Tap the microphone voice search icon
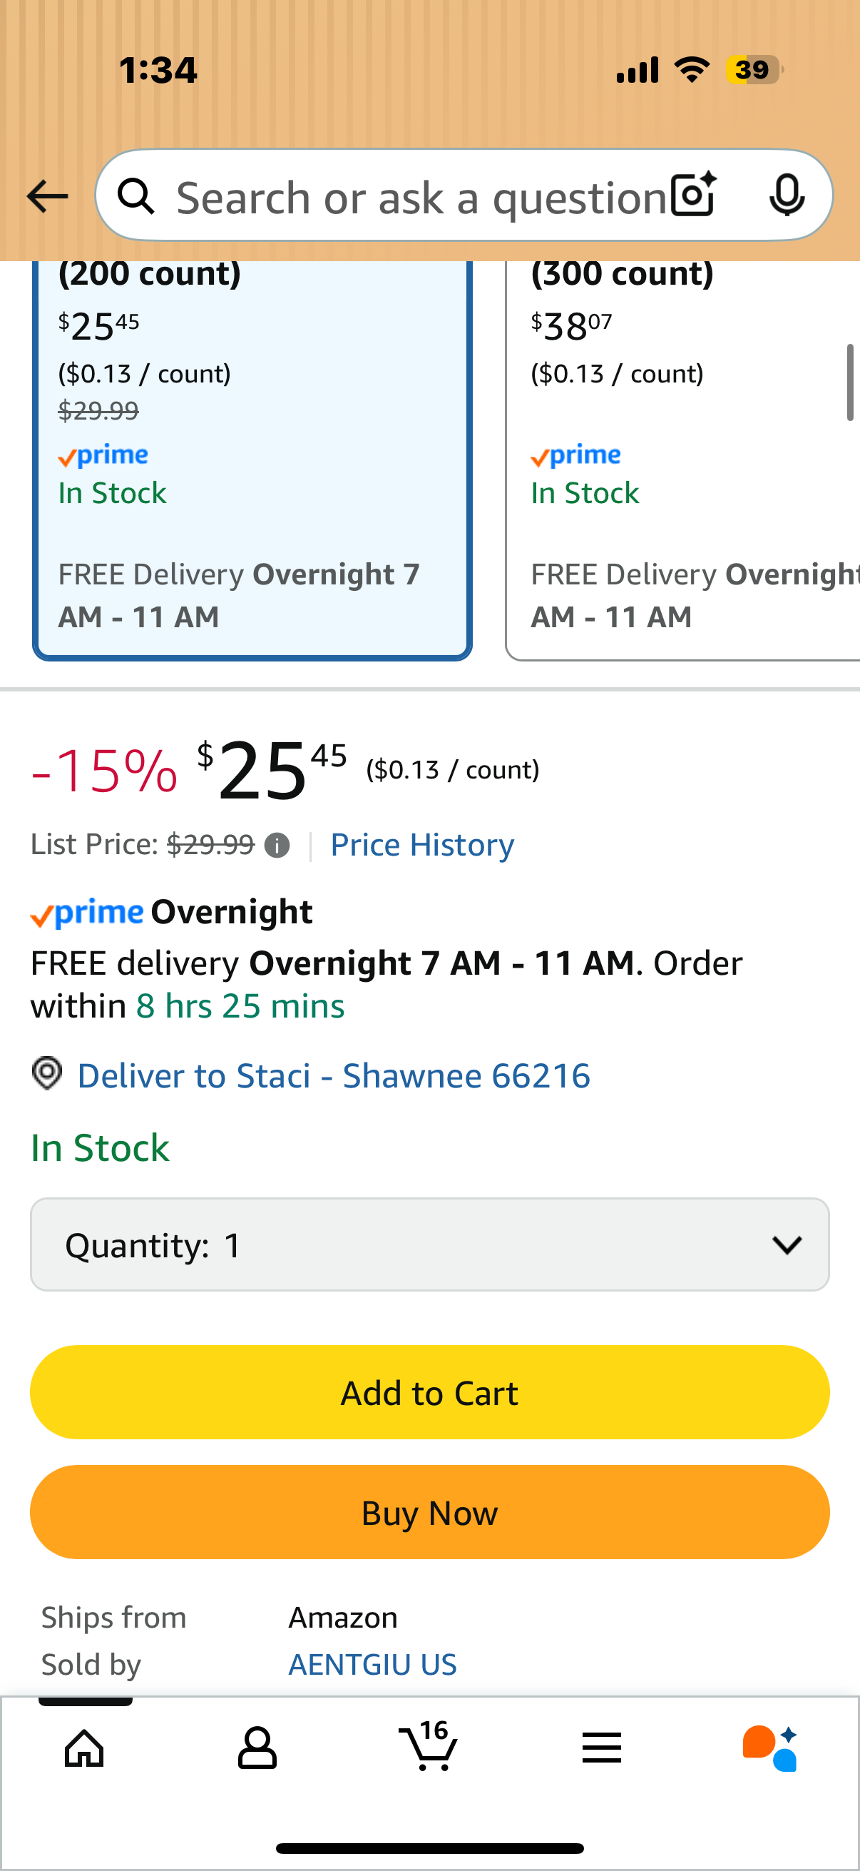The height and width of the screenshot is (1871, 860). click(x=786, y=196)
